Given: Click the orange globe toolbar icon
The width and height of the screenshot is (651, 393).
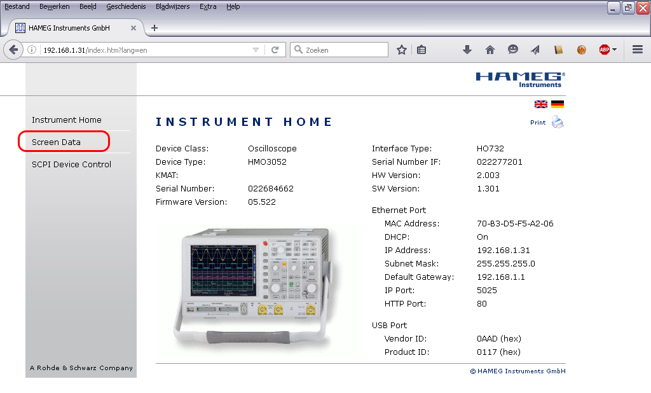Looking at the screenshot, I should point(581,50).
